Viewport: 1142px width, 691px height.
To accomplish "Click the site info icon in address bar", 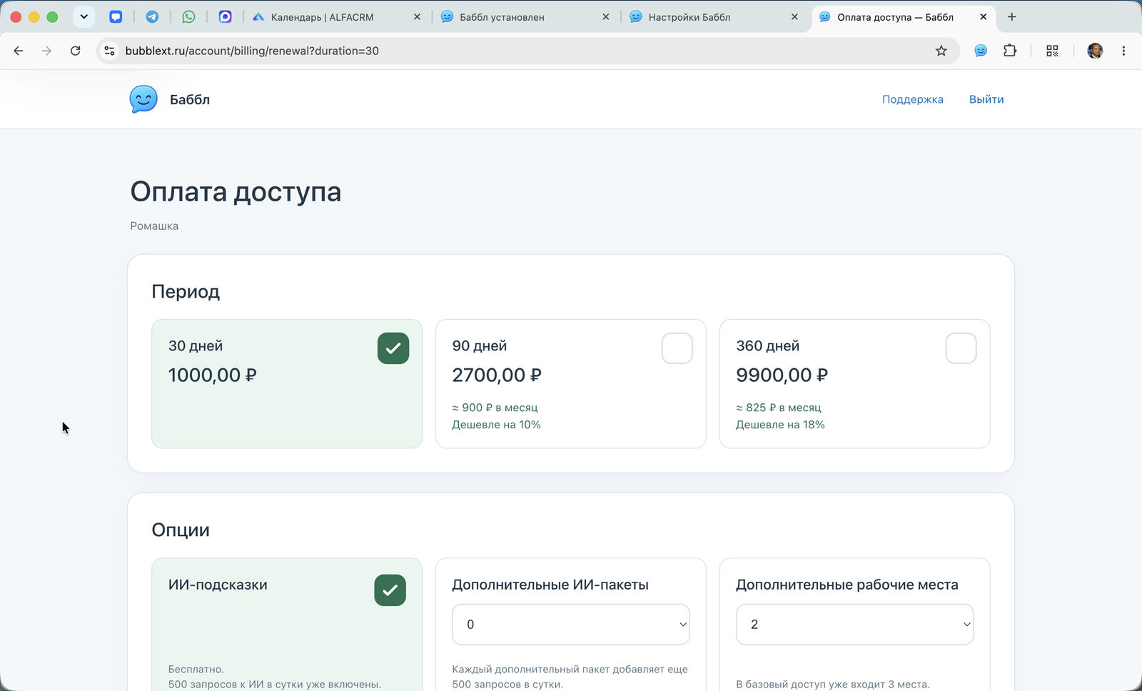I will coord(109,51).
